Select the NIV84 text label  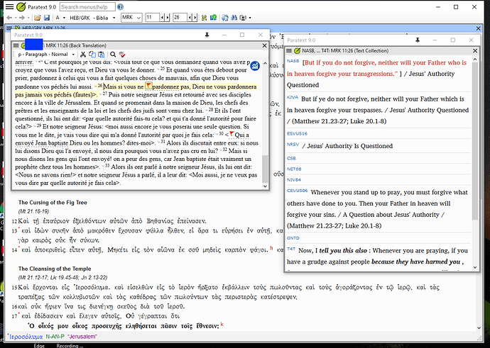click(294, 179)
